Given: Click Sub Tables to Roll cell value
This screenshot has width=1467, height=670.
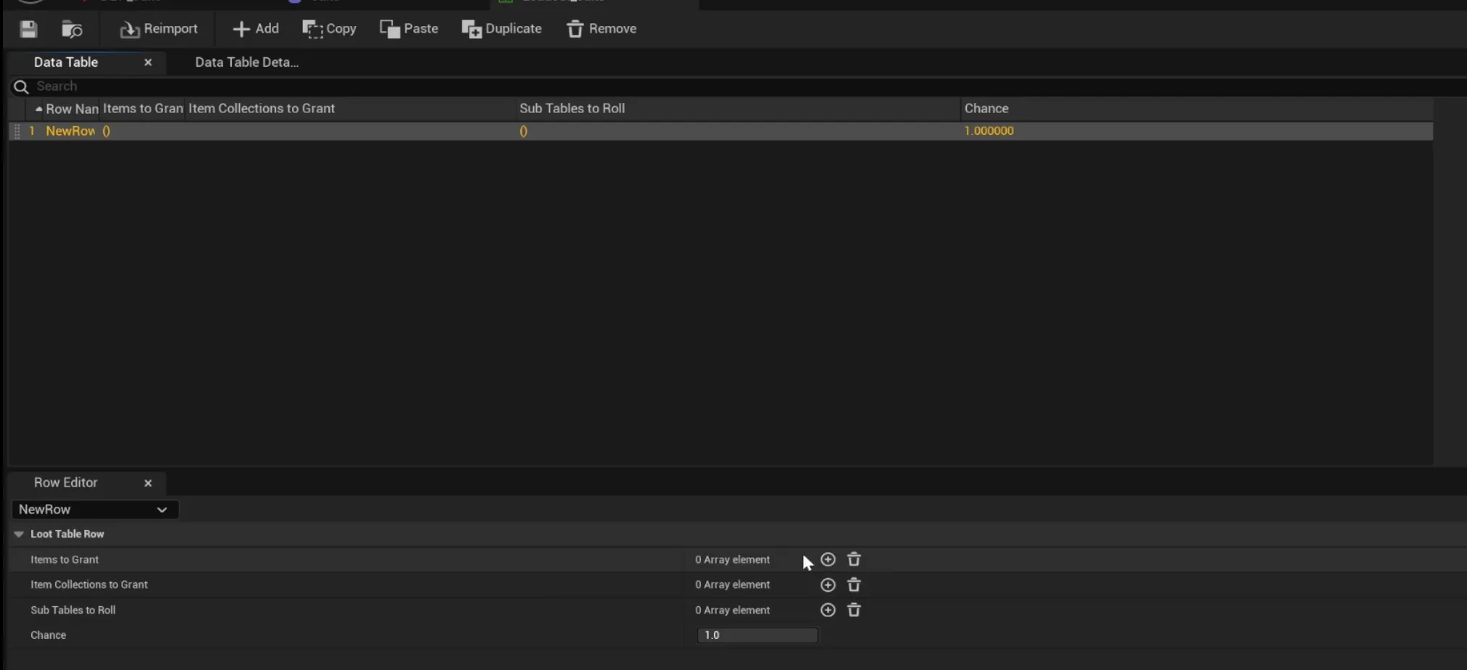Looking at the screenshot, I should (523, 131).
